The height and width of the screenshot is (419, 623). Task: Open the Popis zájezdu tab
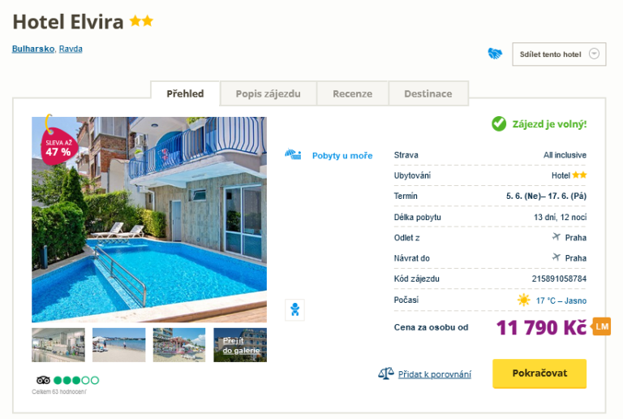pos(269,94)
